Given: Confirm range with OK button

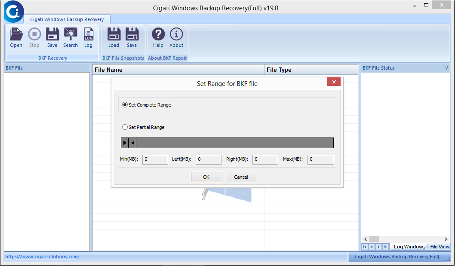Looking at the screenshot, I should (x=206, y=177).
